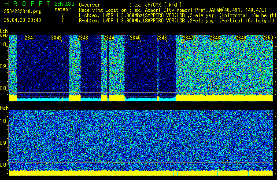
Task: Click the 2350 time marker
Action: pos(268,38)
